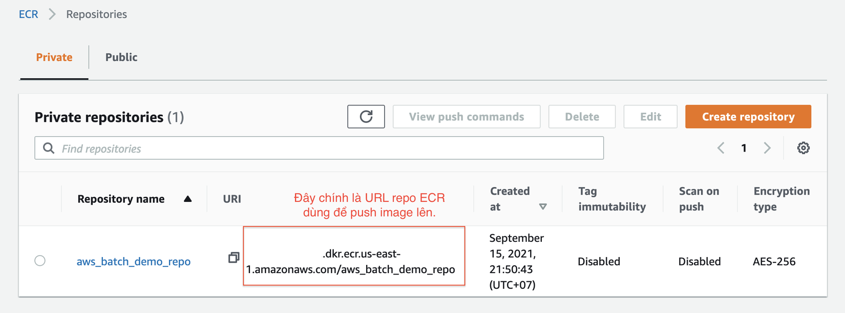Image resolution: width=845 pixels, height=313 pixels.
Task: Go to previous page of repositories
Action: pos(721,148)
